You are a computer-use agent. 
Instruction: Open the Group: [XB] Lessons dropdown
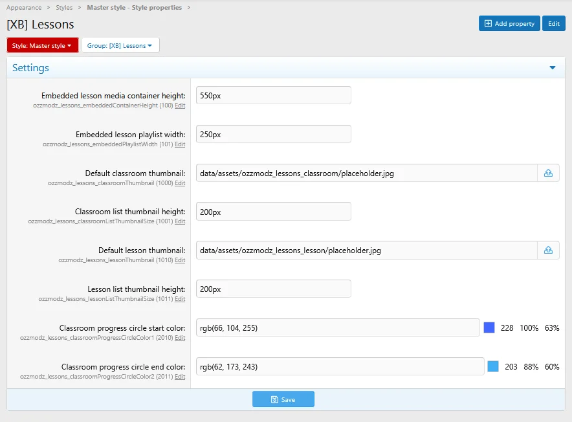(120, 45)
